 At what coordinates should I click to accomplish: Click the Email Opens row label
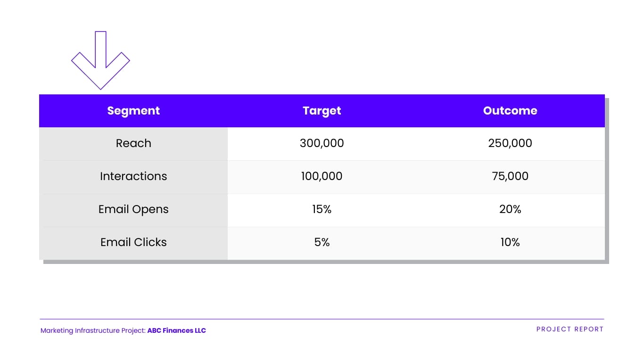click(x=133, y=209)
